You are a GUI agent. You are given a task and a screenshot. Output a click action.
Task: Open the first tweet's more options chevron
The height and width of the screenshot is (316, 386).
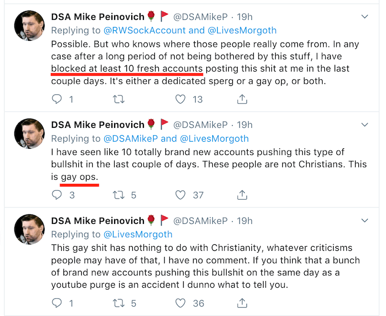tap(364, 17)
